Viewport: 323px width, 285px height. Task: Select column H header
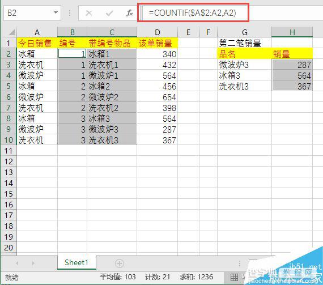(292, 32)
